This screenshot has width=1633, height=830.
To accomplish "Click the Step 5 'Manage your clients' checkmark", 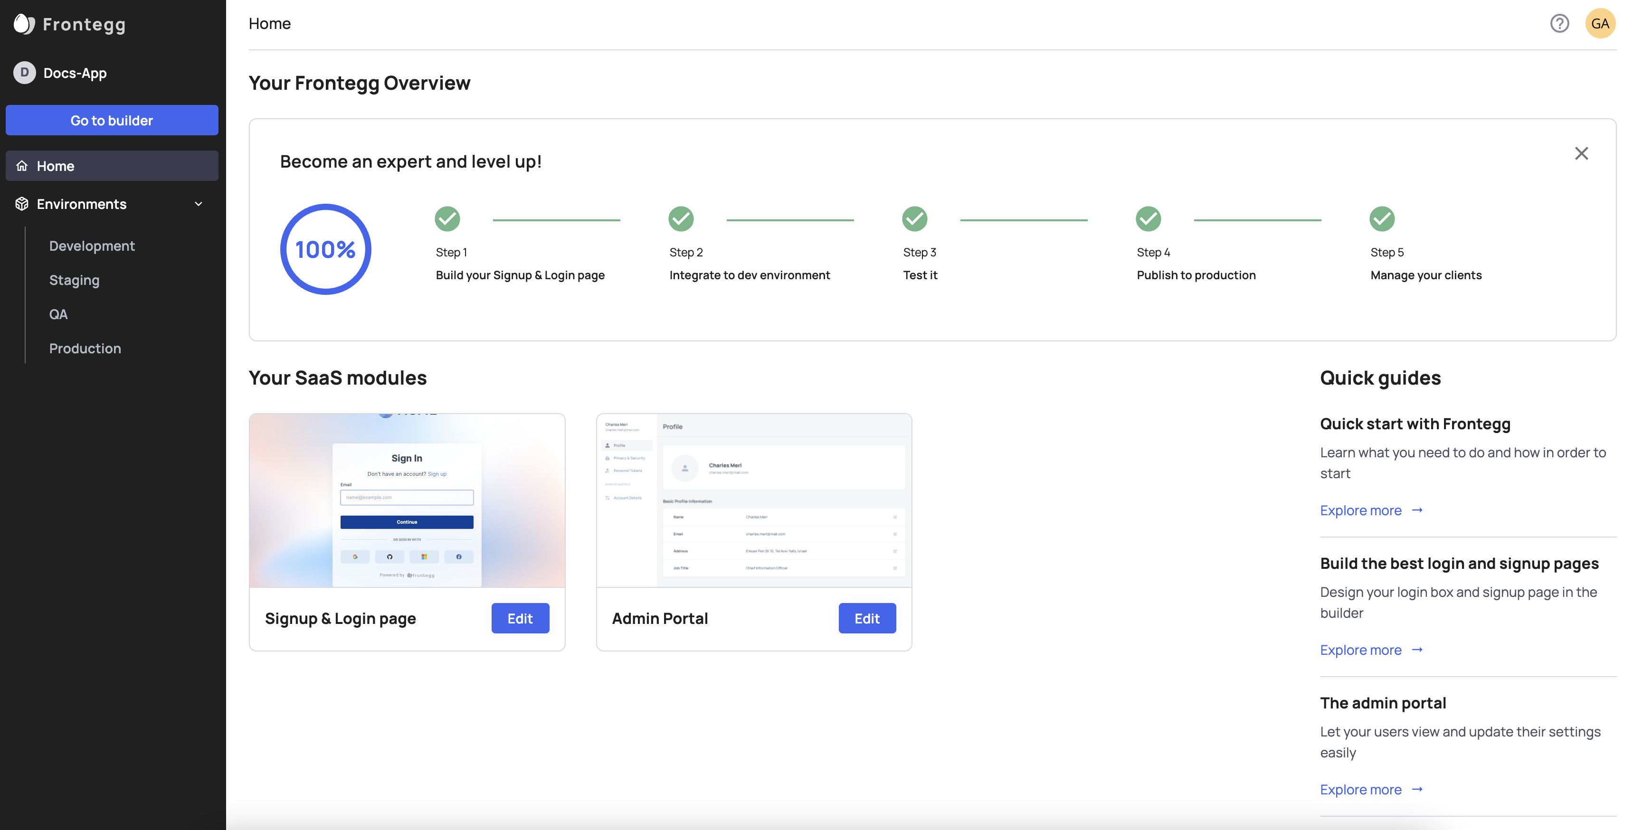I will tap(1381, 219).
